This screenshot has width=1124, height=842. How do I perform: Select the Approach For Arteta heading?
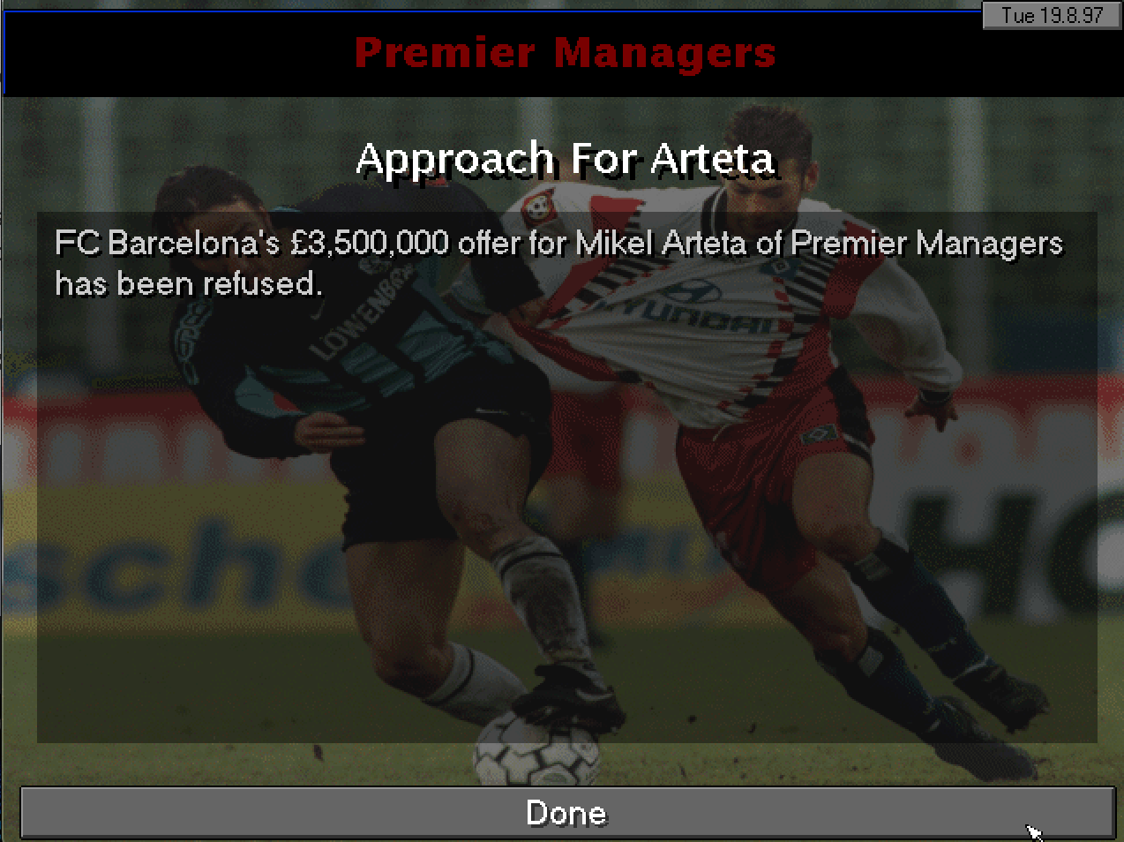coord(565,159)
